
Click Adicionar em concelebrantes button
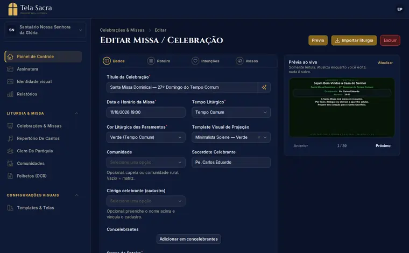[x=188, y=239]
